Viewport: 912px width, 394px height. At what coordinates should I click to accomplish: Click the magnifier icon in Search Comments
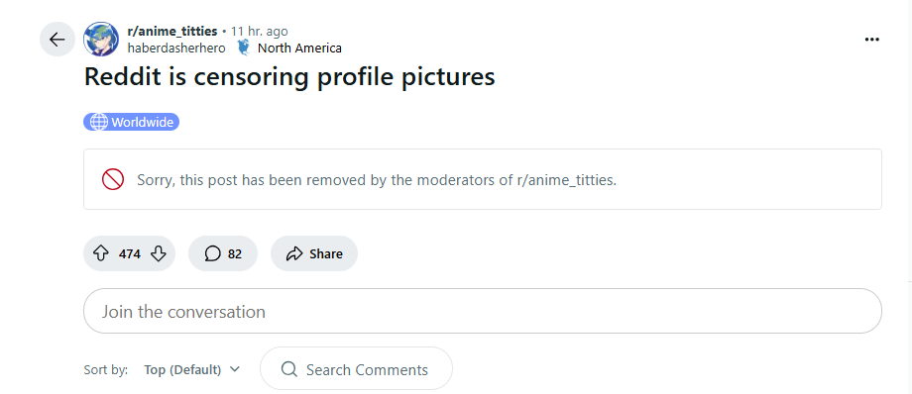pos(289,369)
